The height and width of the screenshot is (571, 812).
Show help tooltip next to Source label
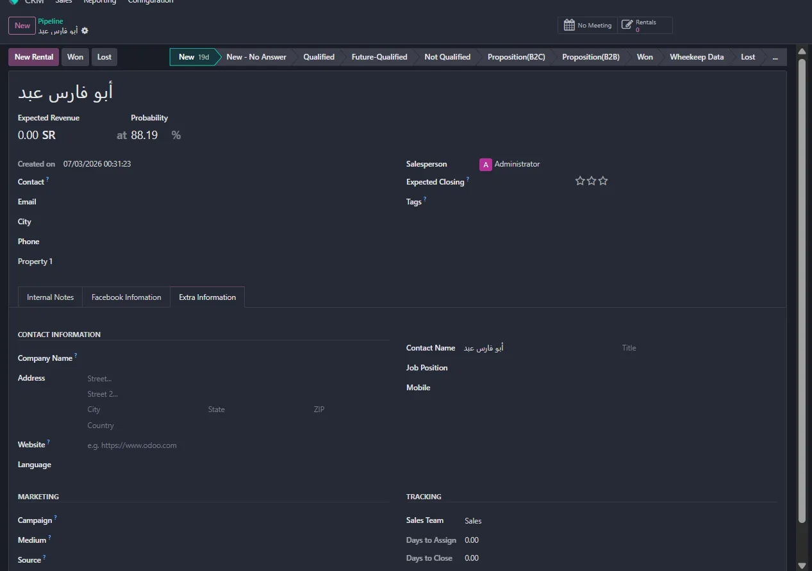pyautogui.click(x=44, y=558)
